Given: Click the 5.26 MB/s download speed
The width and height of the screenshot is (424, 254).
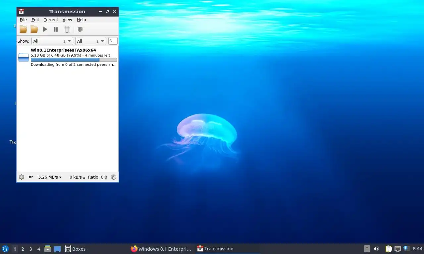Looking at the screenshot, I should 50,177.
